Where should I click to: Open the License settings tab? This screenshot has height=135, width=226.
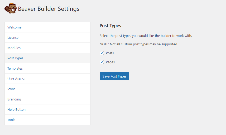47,37
